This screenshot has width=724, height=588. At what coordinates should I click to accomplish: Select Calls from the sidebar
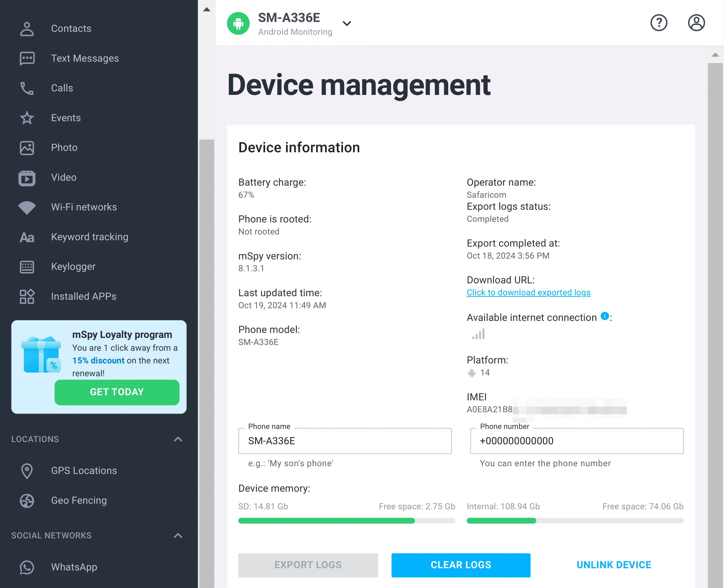tap(62, 88)
